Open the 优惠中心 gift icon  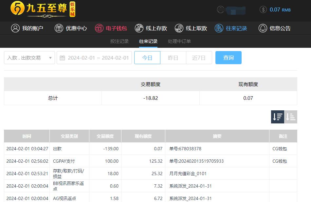tap(59, 28)
